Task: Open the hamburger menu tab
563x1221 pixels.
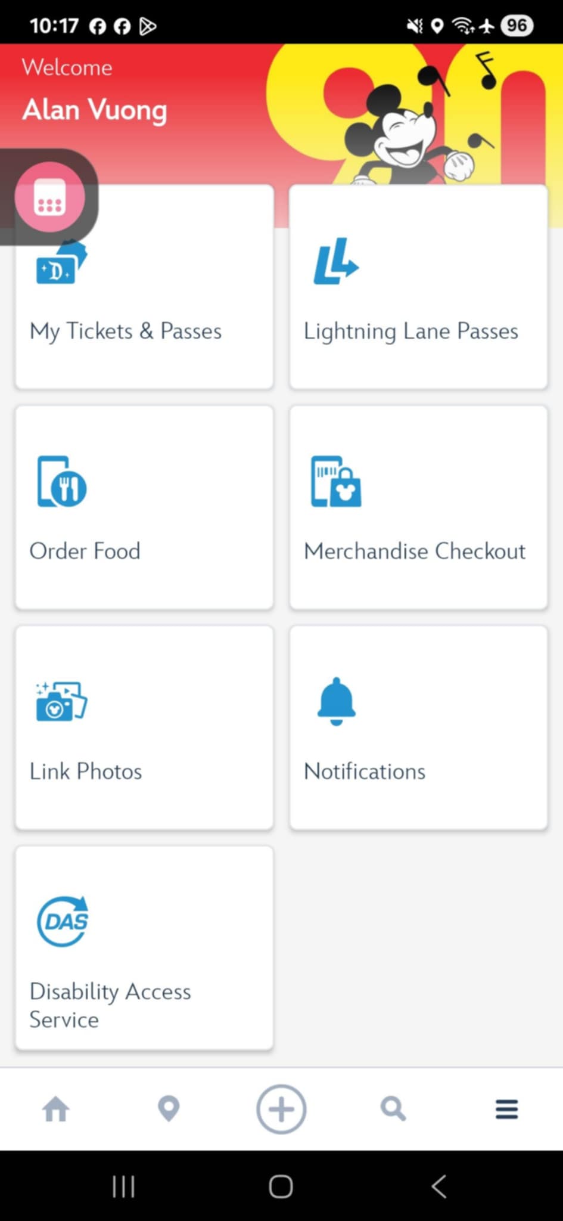Action: tap(506, 1110)
